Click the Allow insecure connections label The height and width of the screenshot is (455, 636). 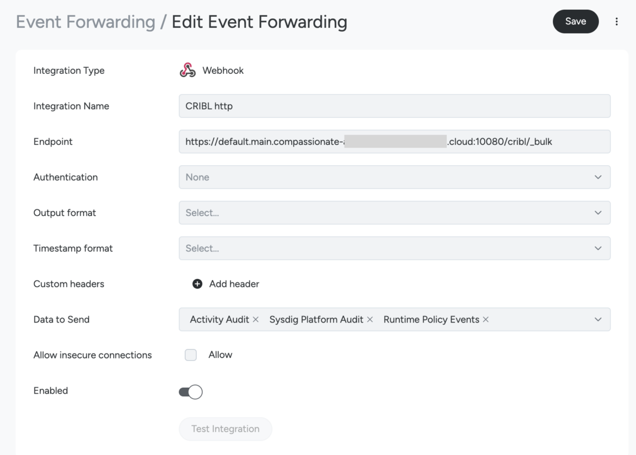[92, 355]
